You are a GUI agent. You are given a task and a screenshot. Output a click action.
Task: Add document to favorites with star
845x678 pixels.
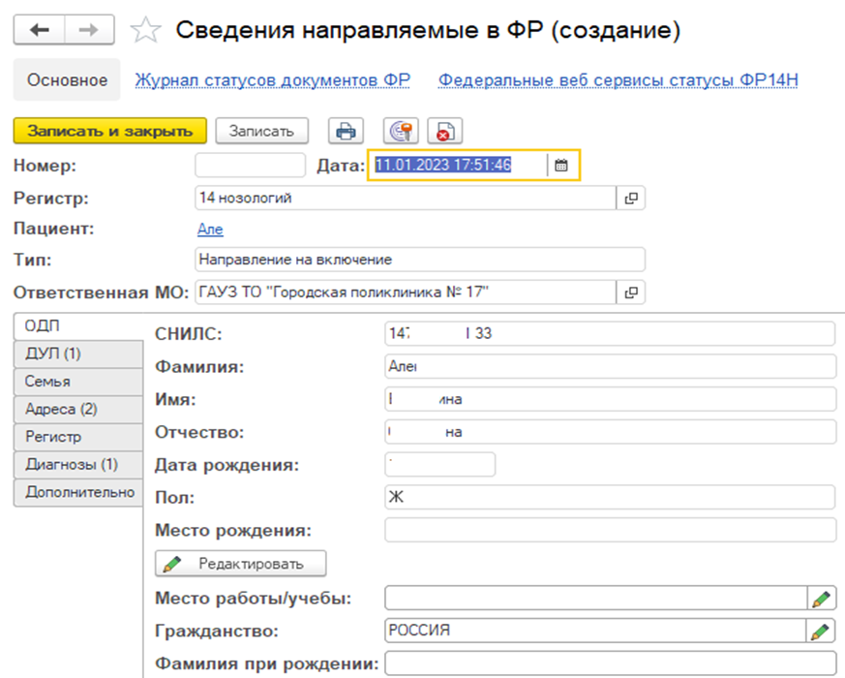pyautogui.click(x=145, y=31)
